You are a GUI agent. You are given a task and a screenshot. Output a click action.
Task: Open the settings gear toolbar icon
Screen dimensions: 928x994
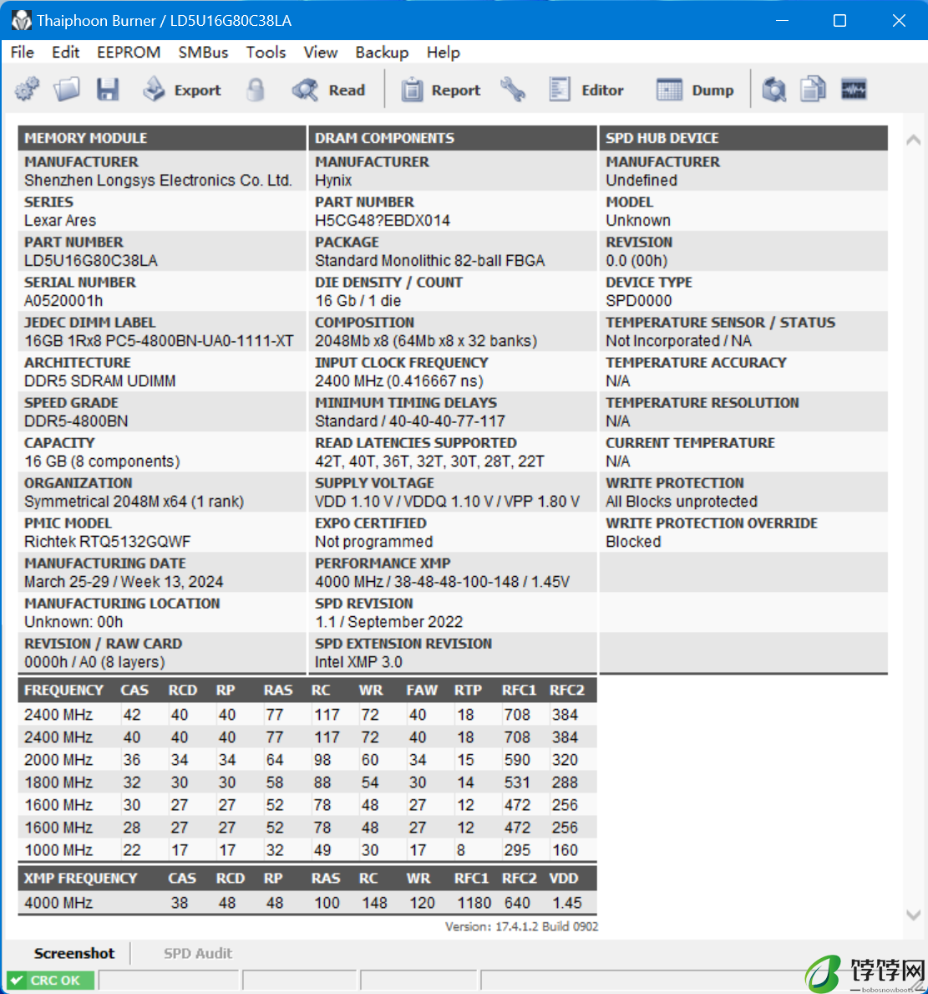coord(28,89)
